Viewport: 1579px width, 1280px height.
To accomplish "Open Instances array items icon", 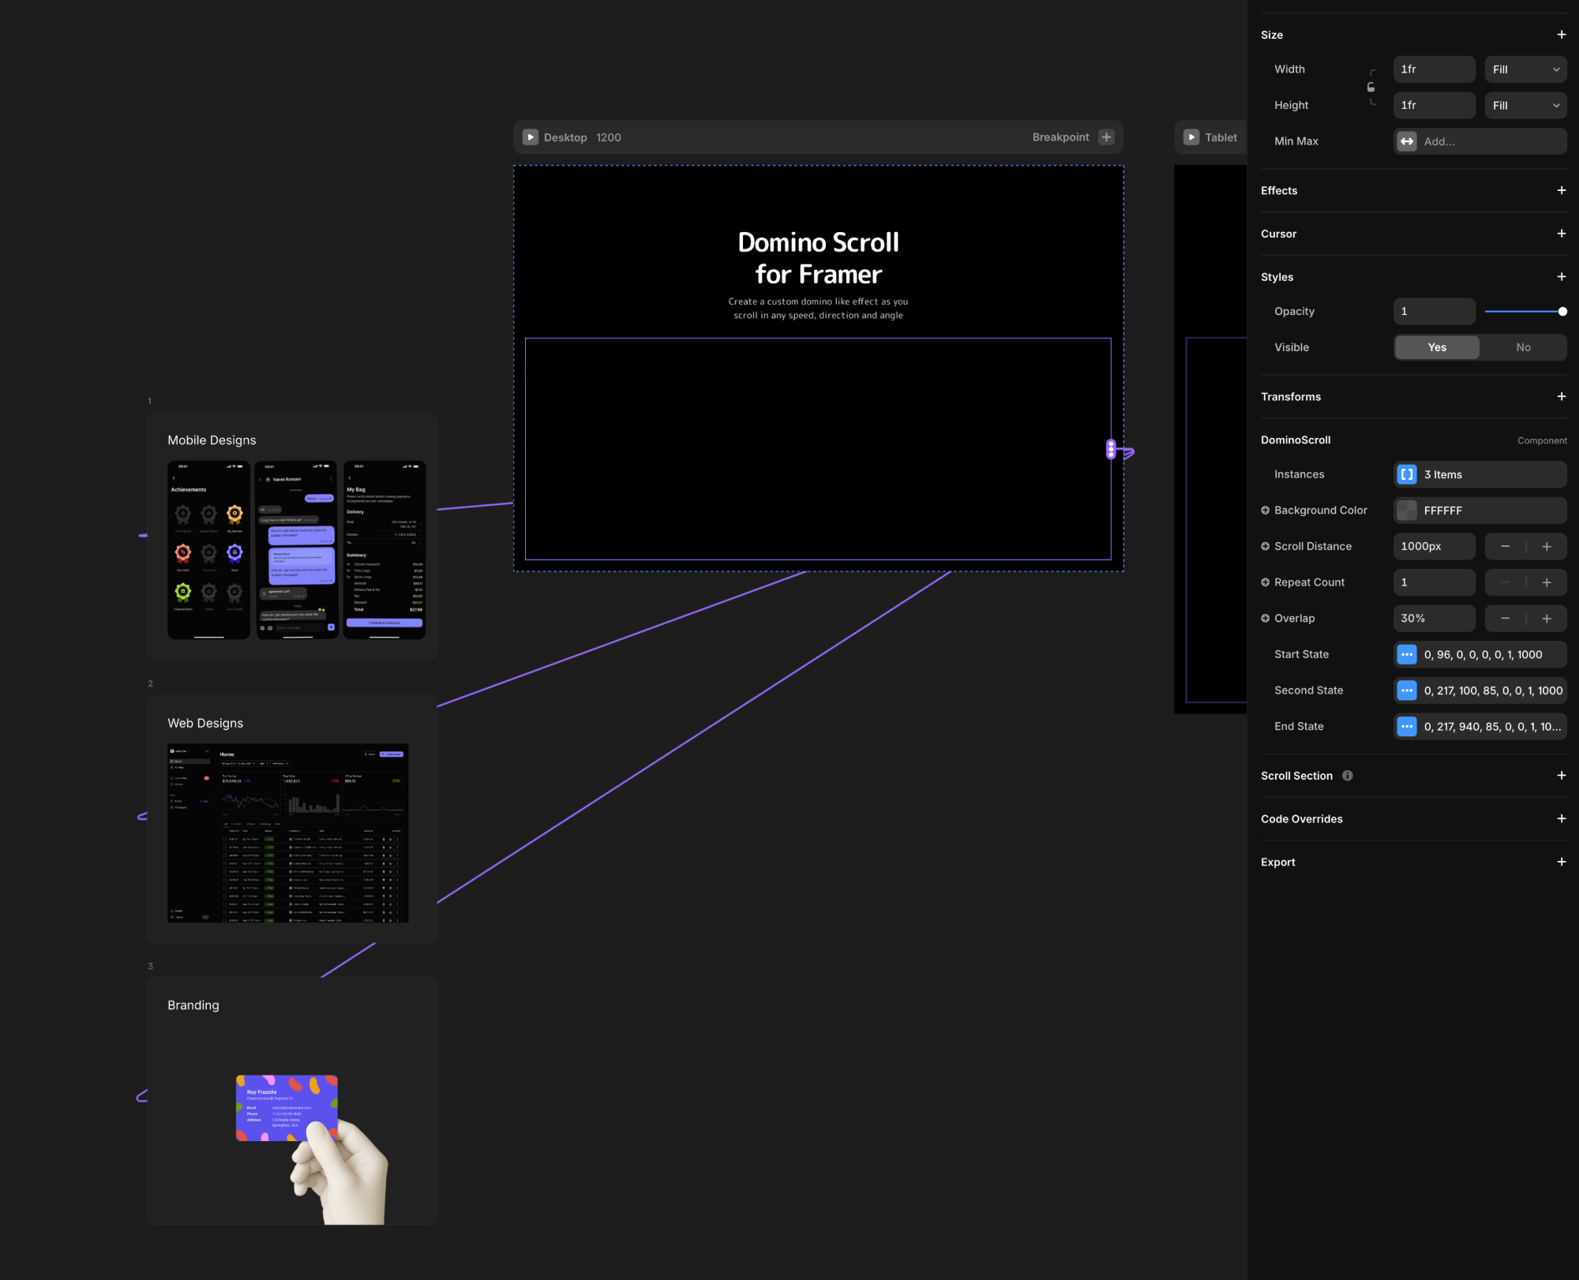I will [1407, 474].
